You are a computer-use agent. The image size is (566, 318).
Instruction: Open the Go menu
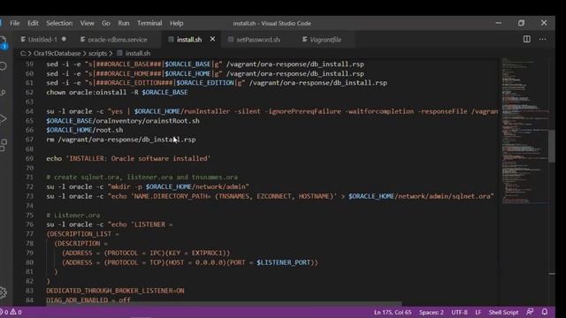(x=106, y=24)
